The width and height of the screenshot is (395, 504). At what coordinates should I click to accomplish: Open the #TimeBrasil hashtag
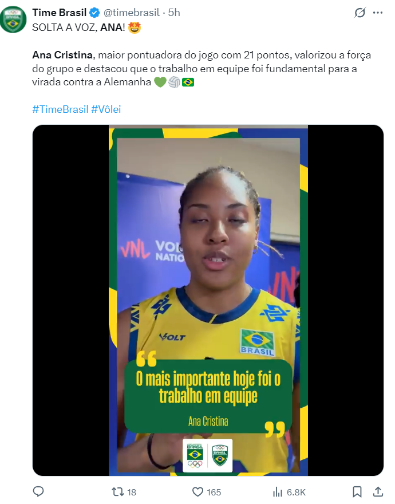[x=60, y=109]
